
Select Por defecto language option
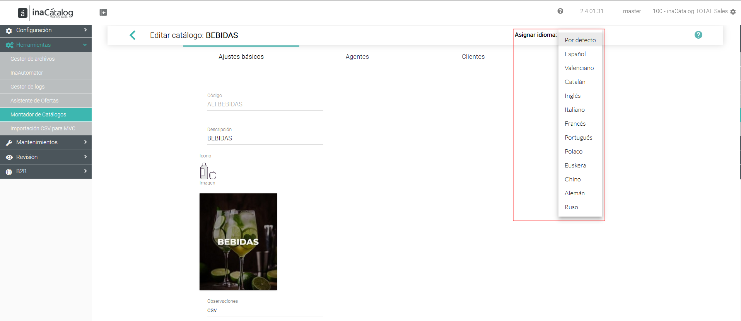coord(580,40)
